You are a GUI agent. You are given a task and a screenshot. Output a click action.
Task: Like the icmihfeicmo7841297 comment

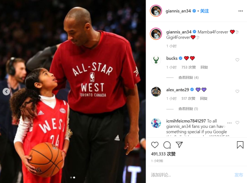point(237,123)
